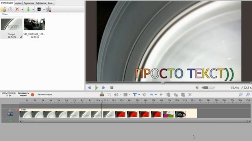This screenshot has width=252, height=141.
Task: Open the dropdown next to the timeline volume icon
Action: (120, 95)
